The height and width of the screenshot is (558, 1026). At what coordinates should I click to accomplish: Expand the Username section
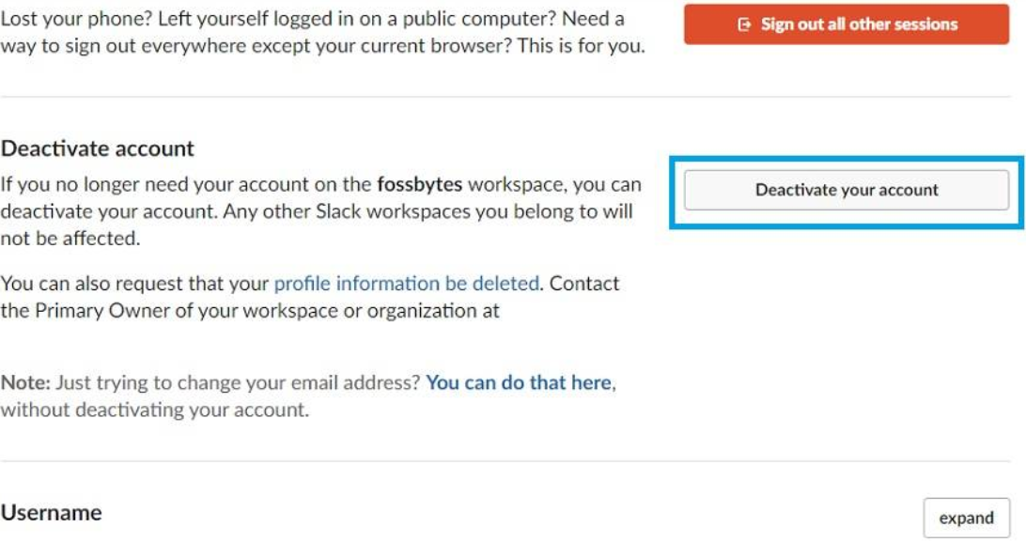[967, 519]
